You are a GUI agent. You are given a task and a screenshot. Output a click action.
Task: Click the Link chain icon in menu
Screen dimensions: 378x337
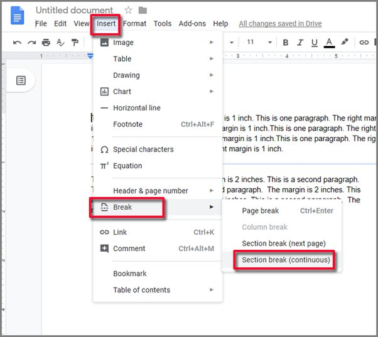click(x=104, y=232)
